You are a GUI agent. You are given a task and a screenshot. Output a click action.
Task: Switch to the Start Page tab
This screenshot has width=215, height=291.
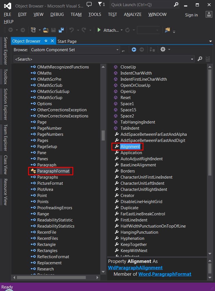coord(67,41)
